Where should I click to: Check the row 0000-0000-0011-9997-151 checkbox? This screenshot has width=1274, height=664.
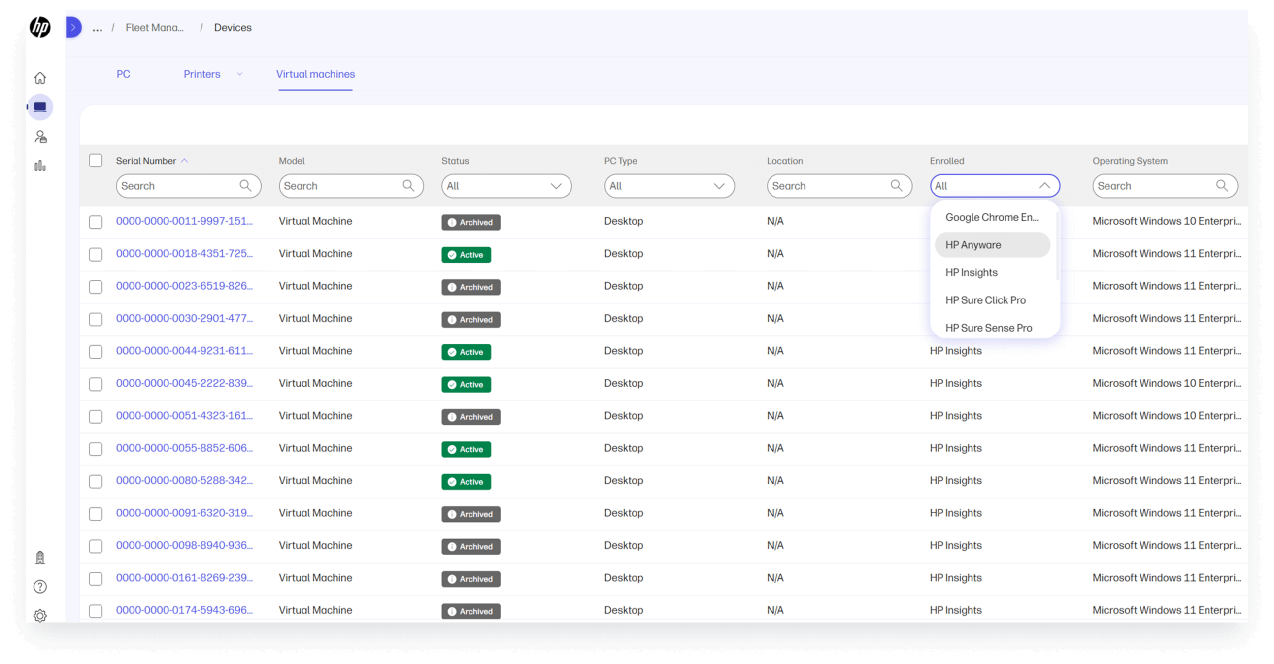pyautogui.click(x=96, y=222)
